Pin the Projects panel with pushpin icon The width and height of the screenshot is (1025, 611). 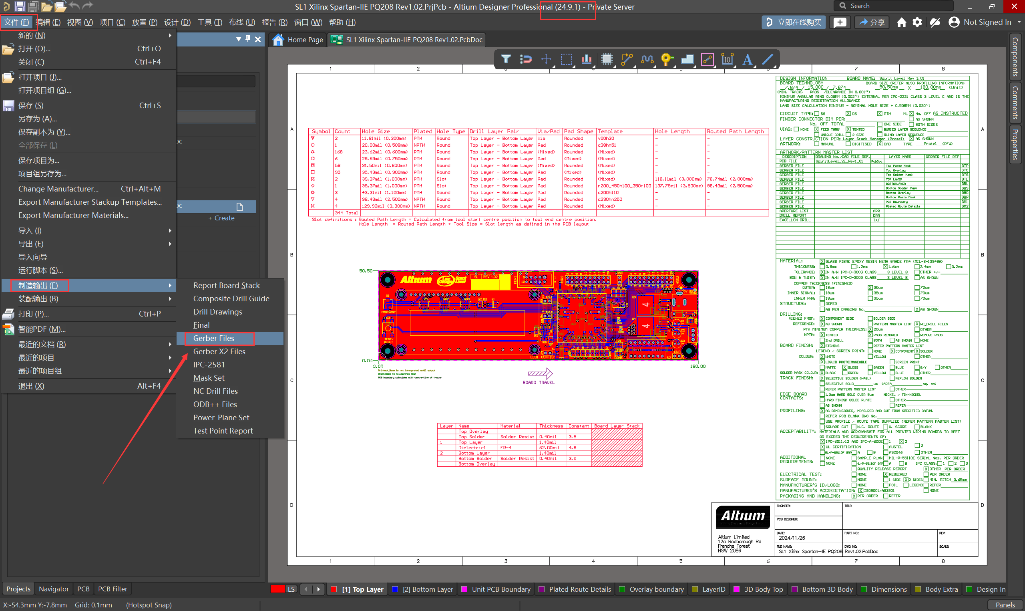click(x=247, y=39)
